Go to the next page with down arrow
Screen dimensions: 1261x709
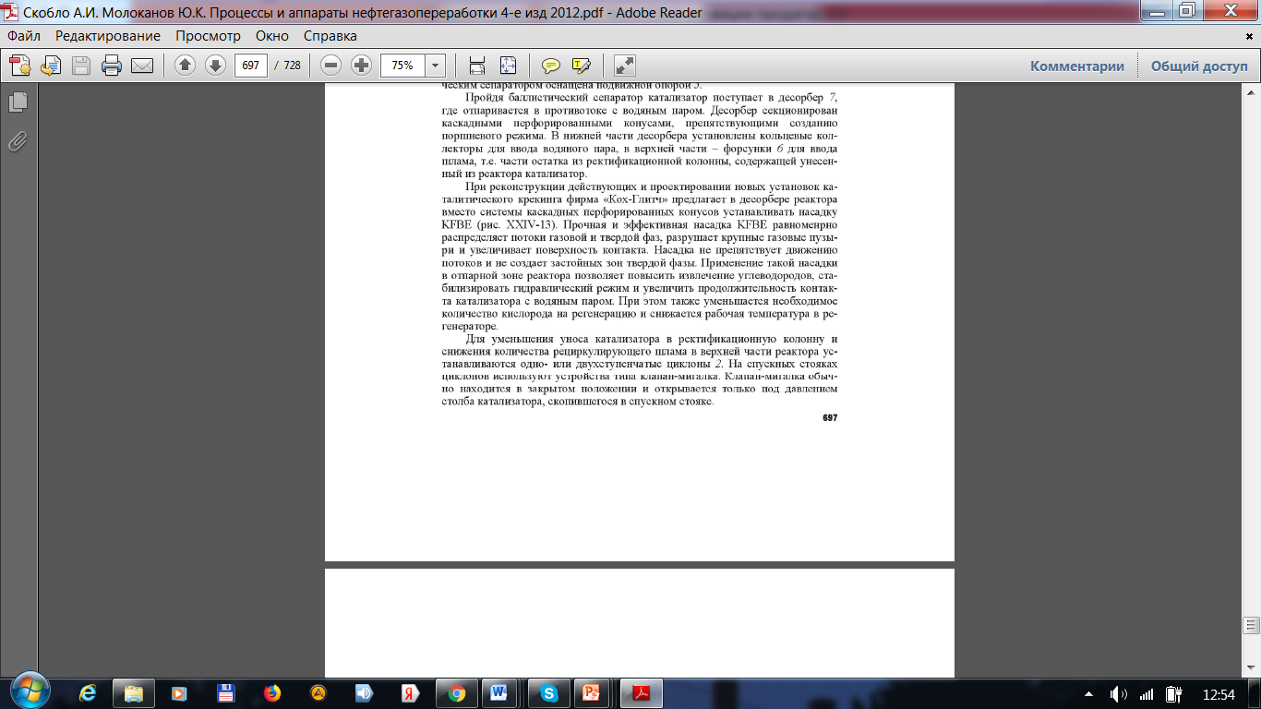pyautogui.click(x=215, y=66)
